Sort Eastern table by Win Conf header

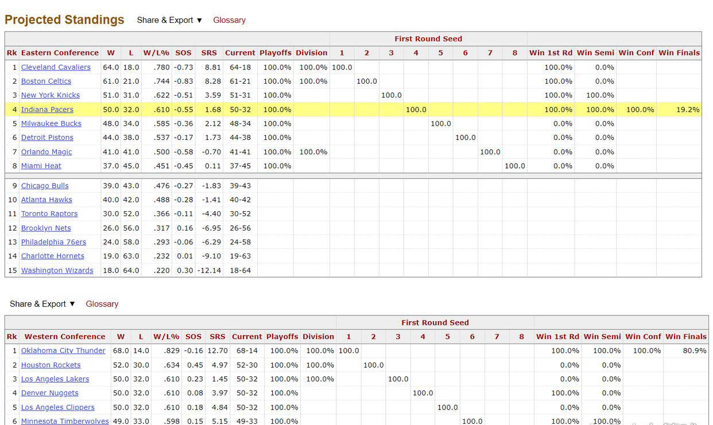[637, 53]
